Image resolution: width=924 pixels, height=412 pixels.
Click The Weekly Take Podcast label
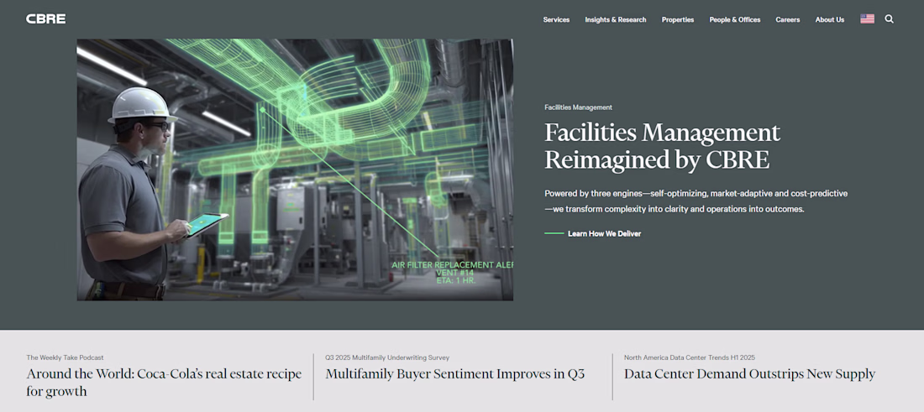pyautogui.click(x=65, y=357)
